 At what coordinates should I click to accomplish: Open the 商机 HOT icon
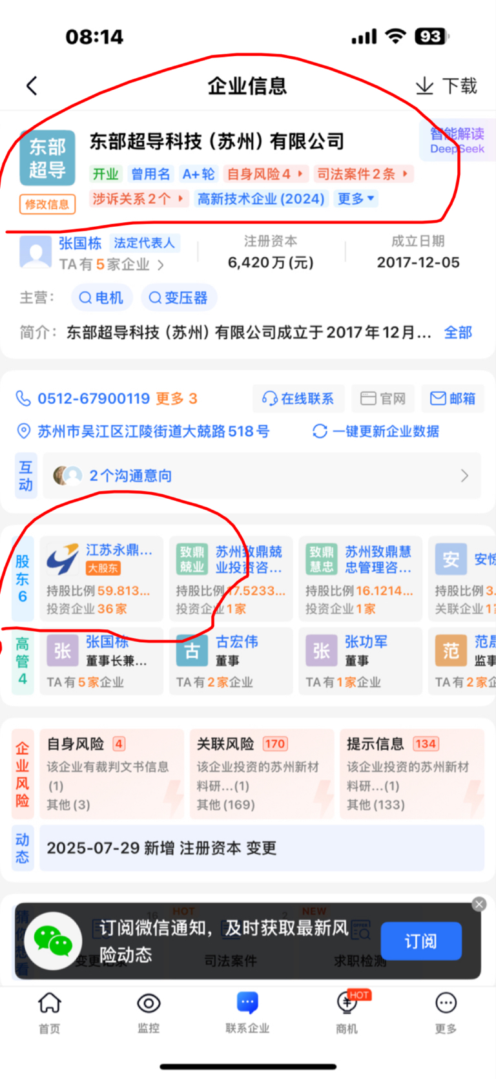tap(347, 1013)
